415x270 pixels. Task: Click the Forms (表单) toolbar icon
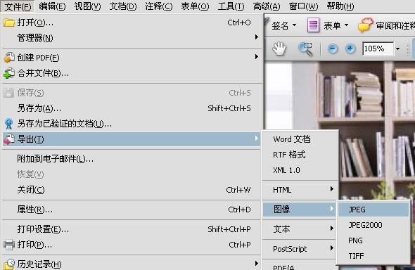(313, 25)
